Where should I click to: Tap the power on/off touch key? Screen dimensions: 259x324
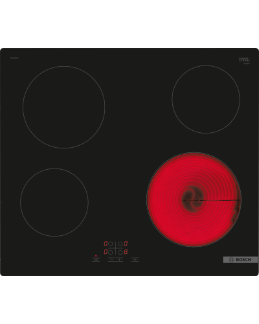coord(96,260)
